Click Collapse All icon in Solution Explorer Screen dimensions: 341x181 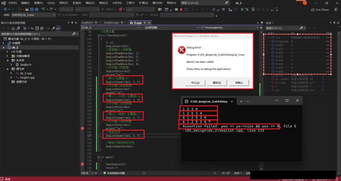pos(37,28)
